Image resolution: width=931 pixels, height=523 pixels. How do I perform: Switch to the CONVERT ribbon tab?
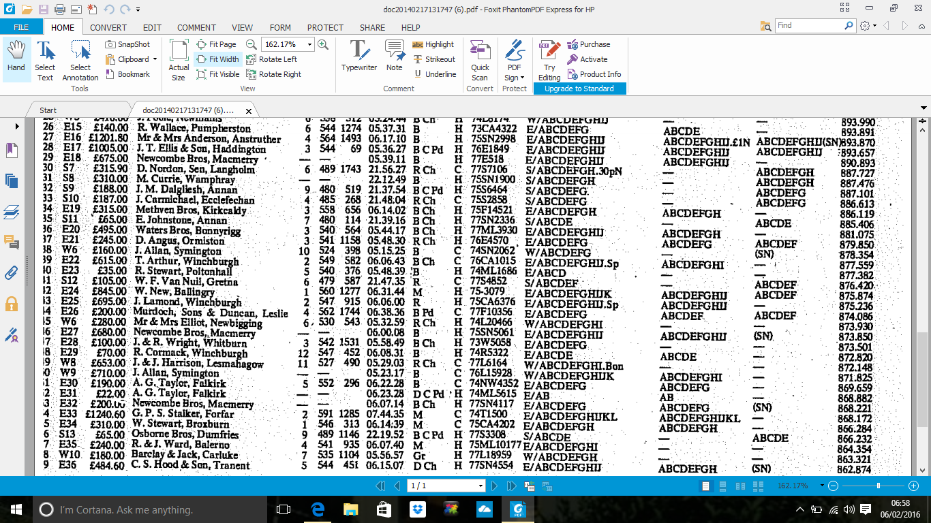(x=108, y=27)
